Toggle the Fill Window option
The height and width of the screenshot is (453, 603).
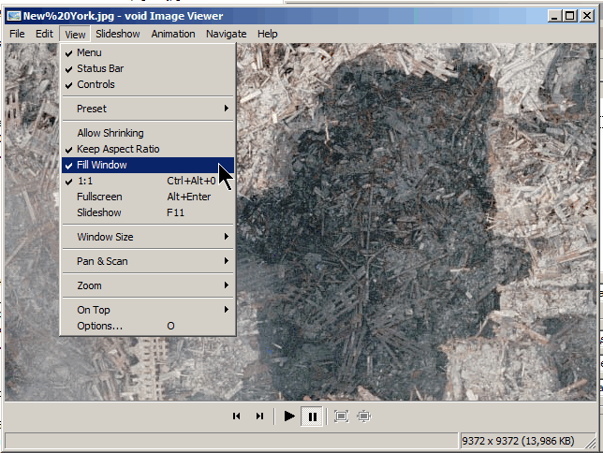click(102, 165)
